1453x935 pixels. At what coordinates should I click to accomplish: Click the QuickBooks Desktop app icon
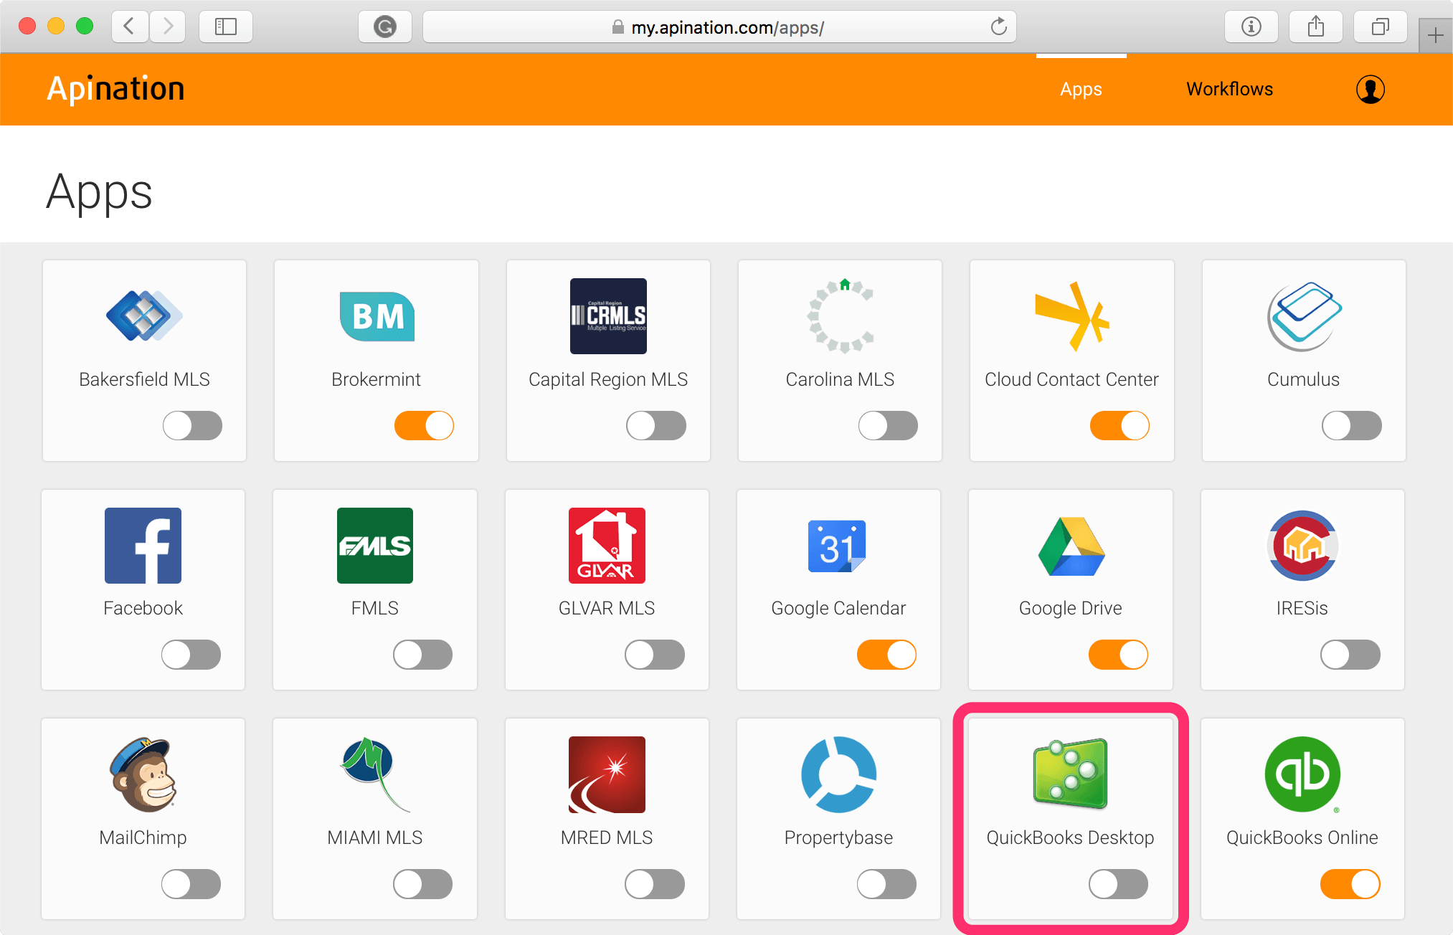click(x=1070, y=774)
